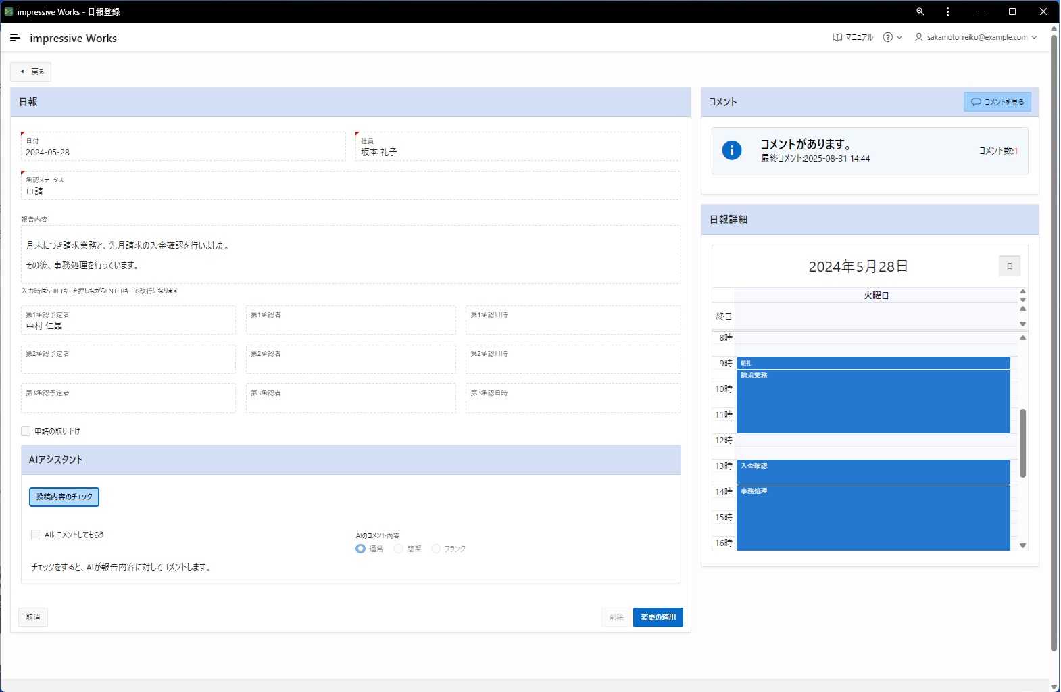Viewport: 1061px width, 692px height.
Task: Click the コメントを見る button
Action: click(x=997, y=102)
